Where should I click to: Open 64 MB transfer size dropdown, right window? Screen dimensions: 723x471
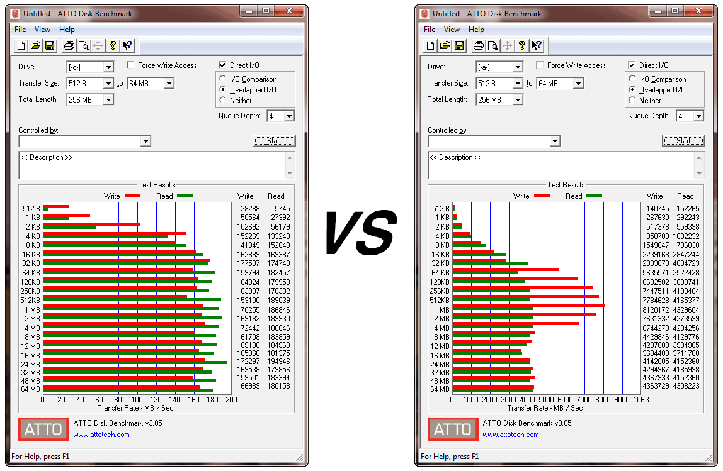pyautogui.click(x=578, y=84)
